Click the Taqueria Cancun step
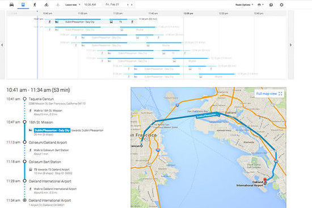 (41, 99)
